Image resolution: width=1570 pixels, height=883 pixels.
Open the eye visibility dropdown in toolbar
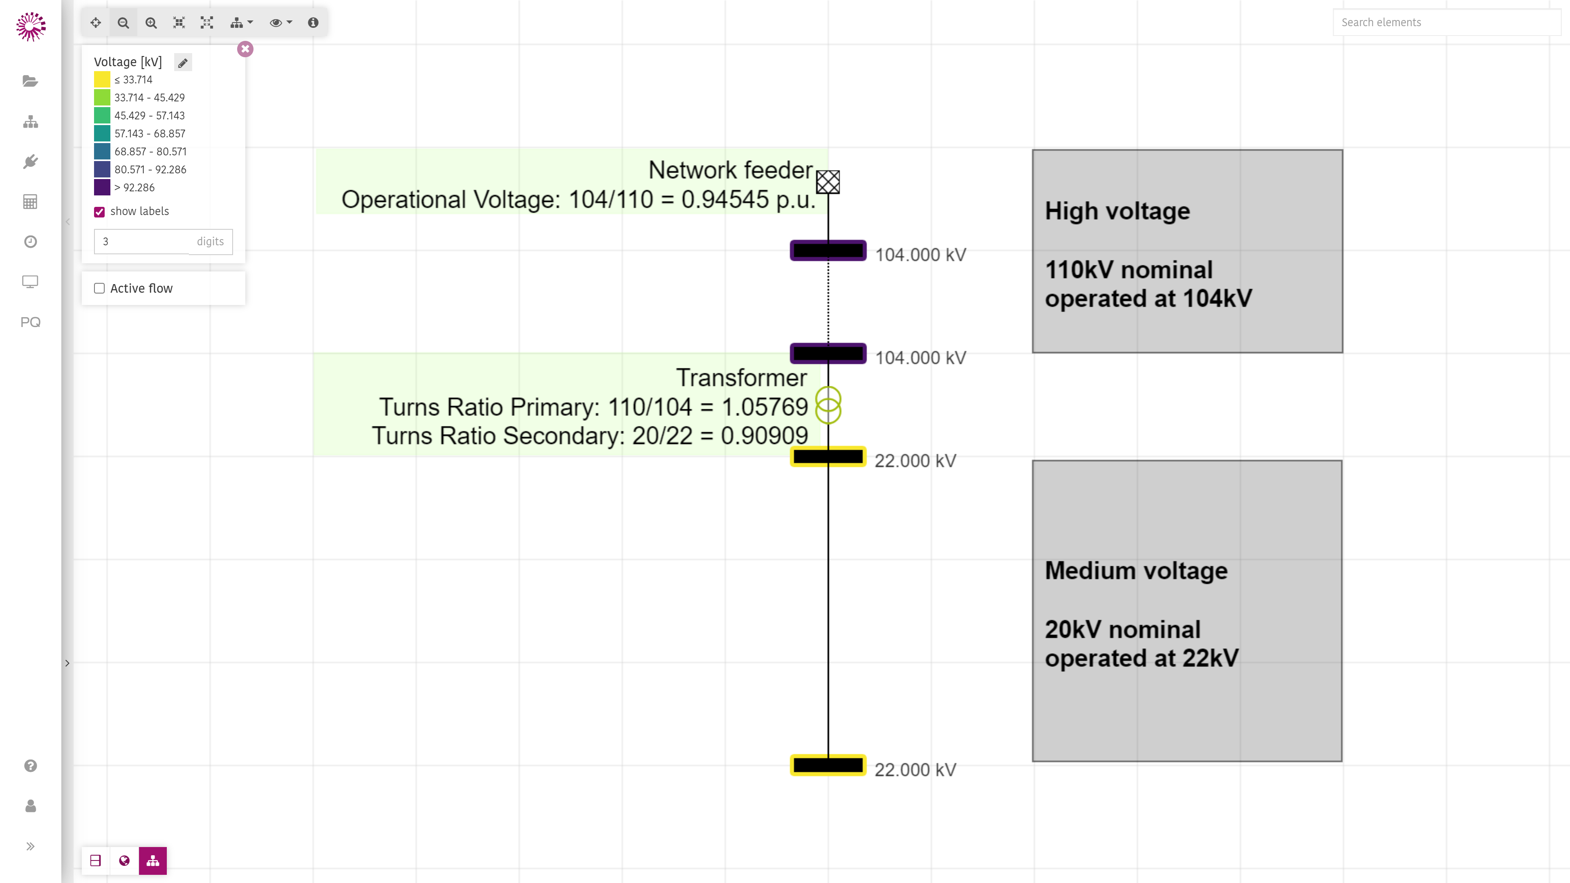281,22
